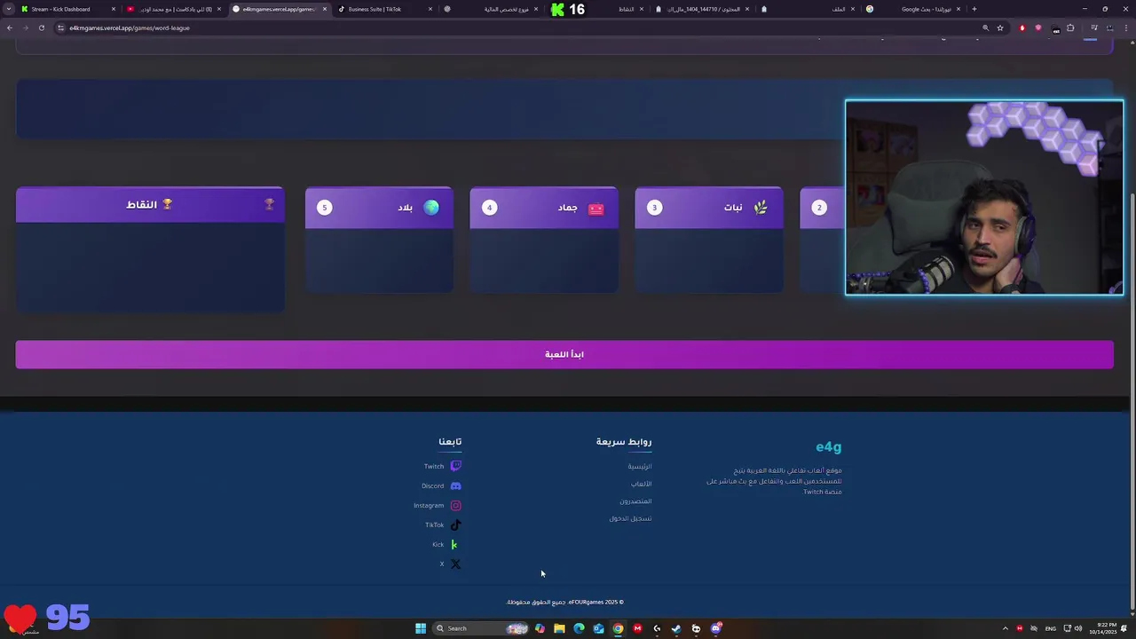The width and height of the screenshot is (1136, 639).
Task: Close the Stream - Kick Dashboard tab
Action: pos(114,9)
